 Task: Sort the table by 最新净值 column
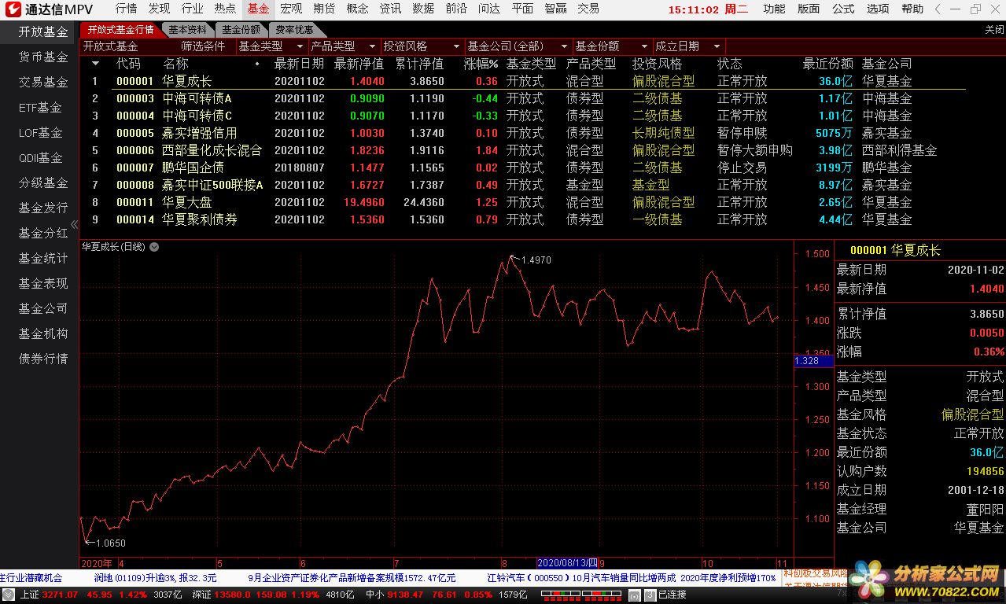pos(359,64)
